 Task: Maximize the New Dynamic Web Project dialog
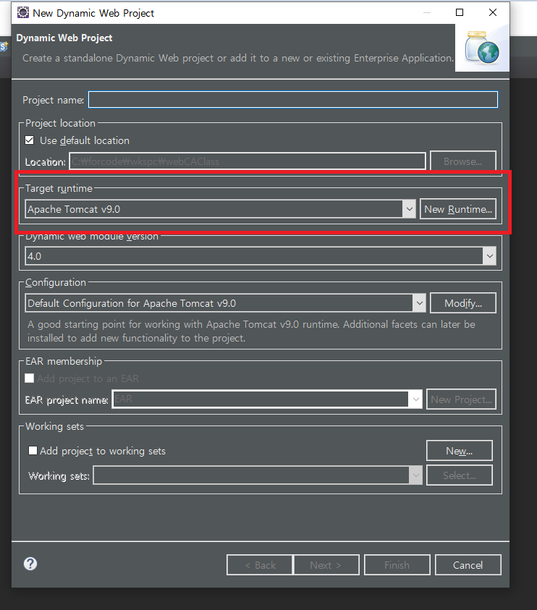(460, 12)
